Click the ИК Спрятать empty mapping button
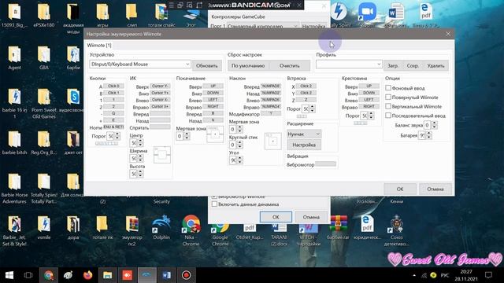The image size is (504, 283). pyautogui.click(x=160, y=127)
